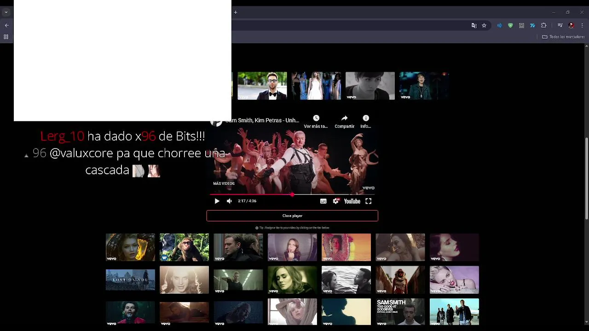This screenshot has height=331, width=589.
Task: Select the grayscale short-haired person thumbnail
Action: click(370, 86)
